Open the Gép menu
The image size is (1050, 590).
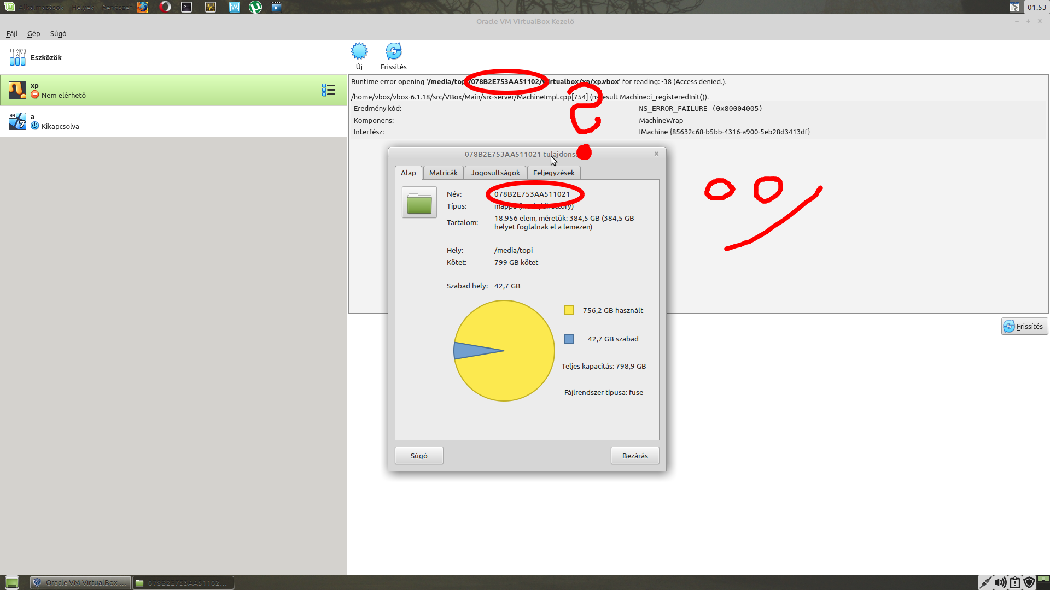[x=33, y=33]
